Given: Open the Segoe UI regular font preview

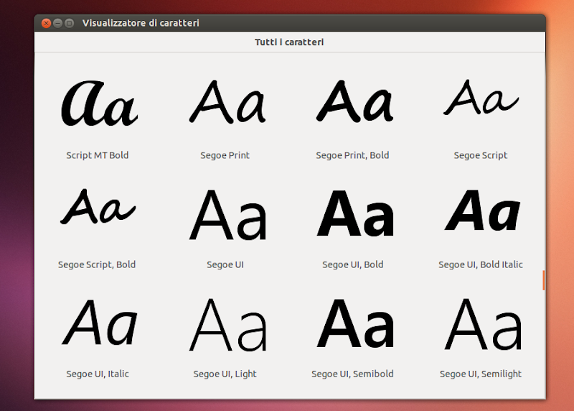Looking at the screenshot, I should (227, 215).
